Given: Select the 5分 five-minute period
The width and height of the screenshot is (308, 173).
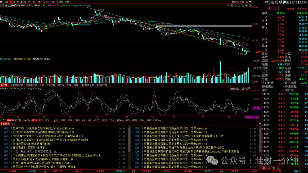Looking at the screenshot, I should (35, 2).
